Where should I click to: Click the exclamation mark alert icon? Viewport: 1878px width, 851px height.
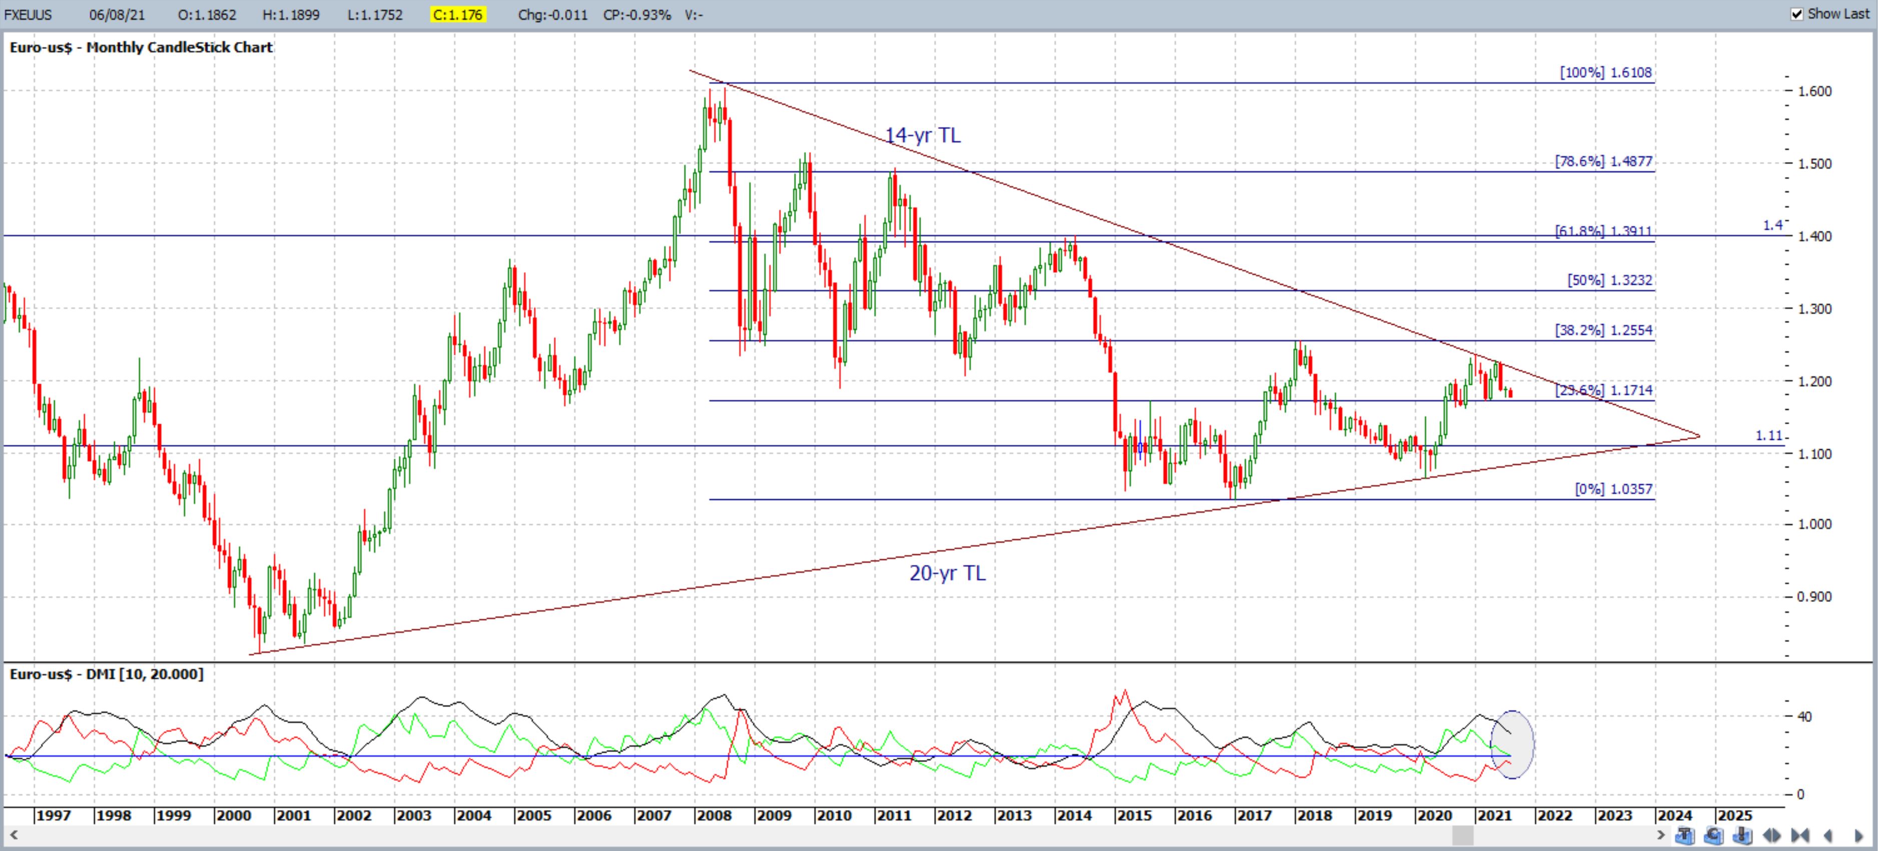point(1742,835)
